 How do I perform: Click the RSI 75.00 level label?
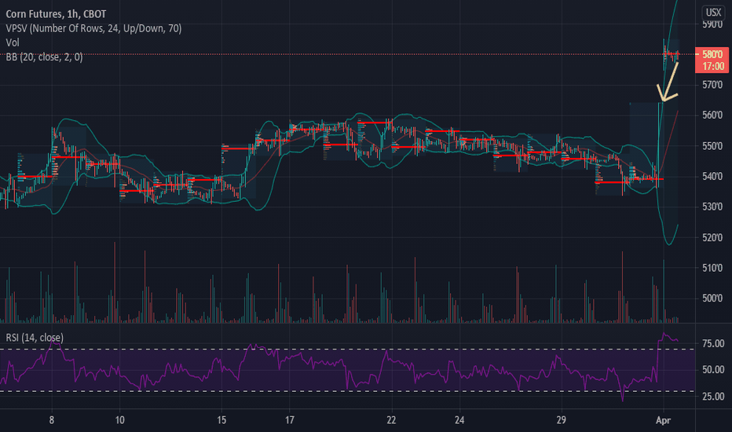tap(713, 344)
